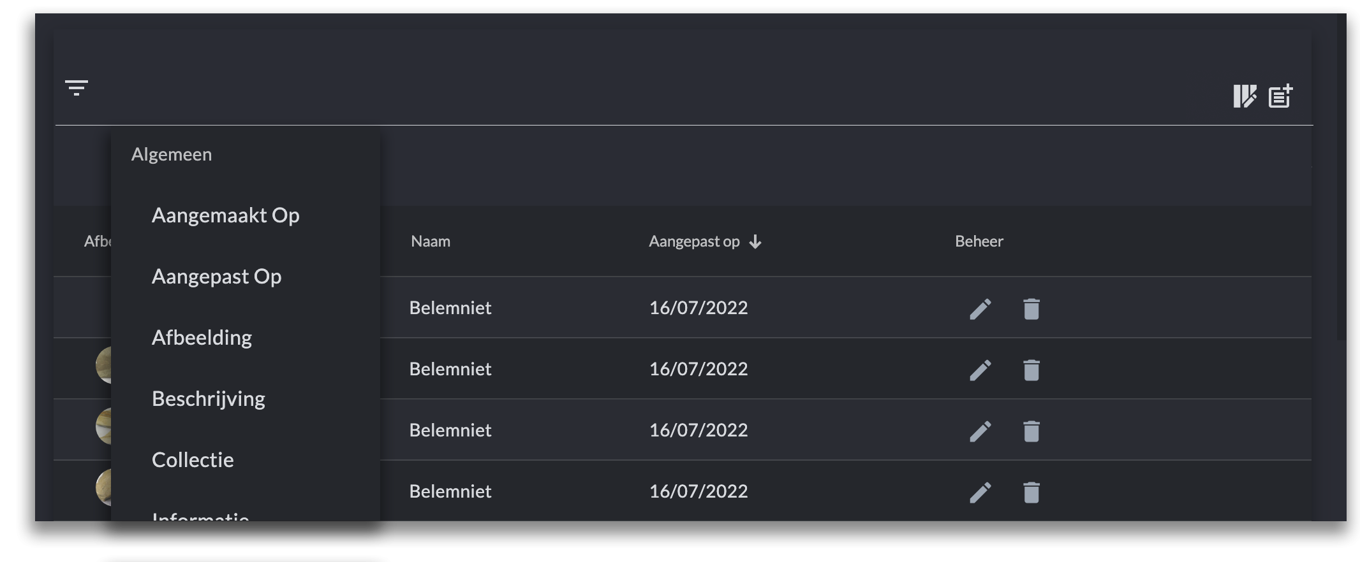
Task: Click the edit columns icon
Action: tap(1244, 97)
